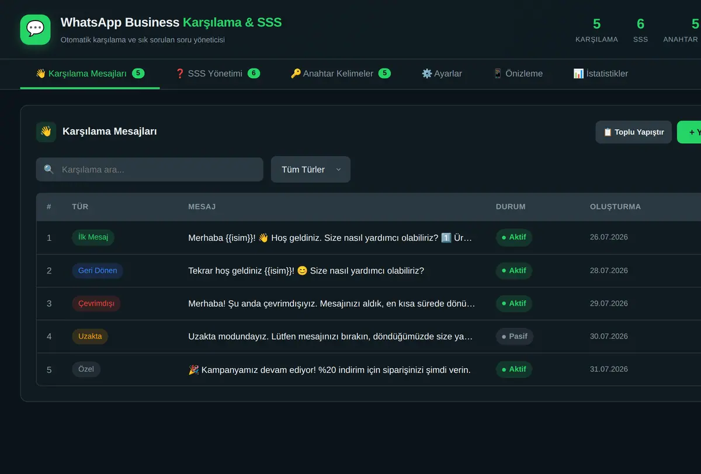Click the OLUŞTURMA column header
The width and height of the screenshot is (701, 474).
[615, 207]
